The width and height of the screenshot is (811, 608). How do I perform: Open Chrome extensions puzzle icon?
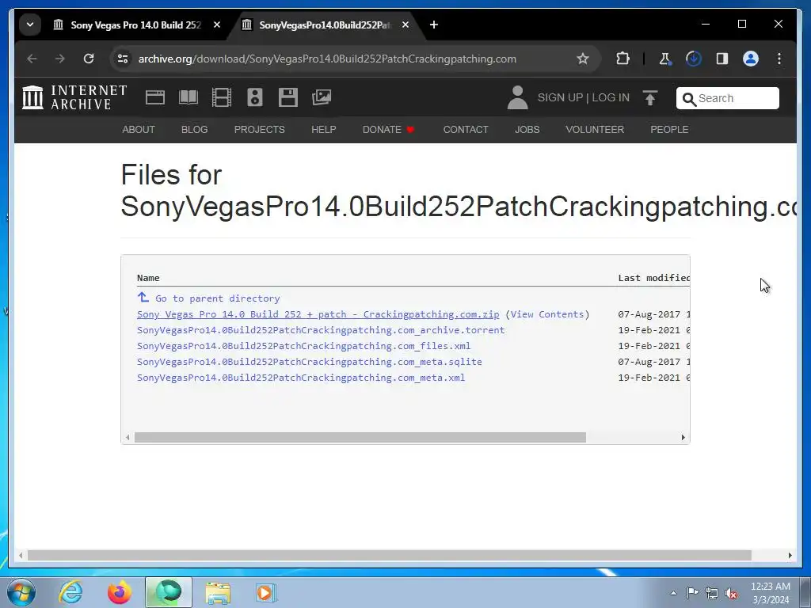point(623,59)
